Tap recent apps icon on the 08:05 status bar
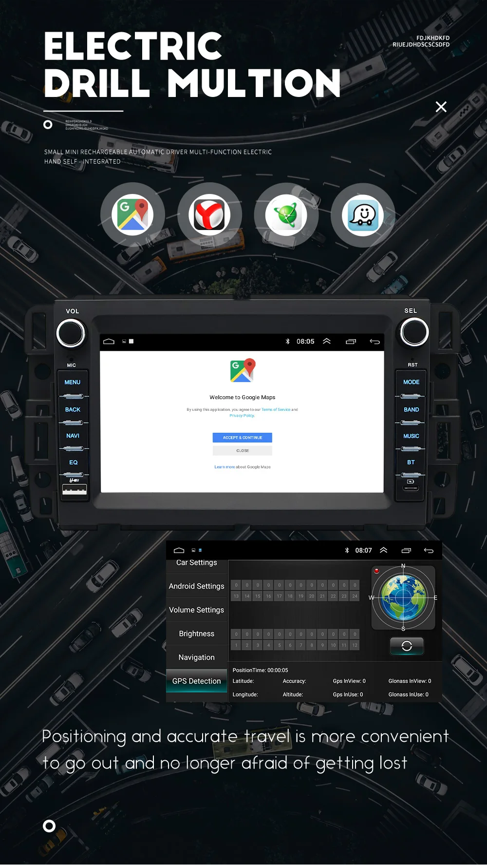 (x=351, y=342)
